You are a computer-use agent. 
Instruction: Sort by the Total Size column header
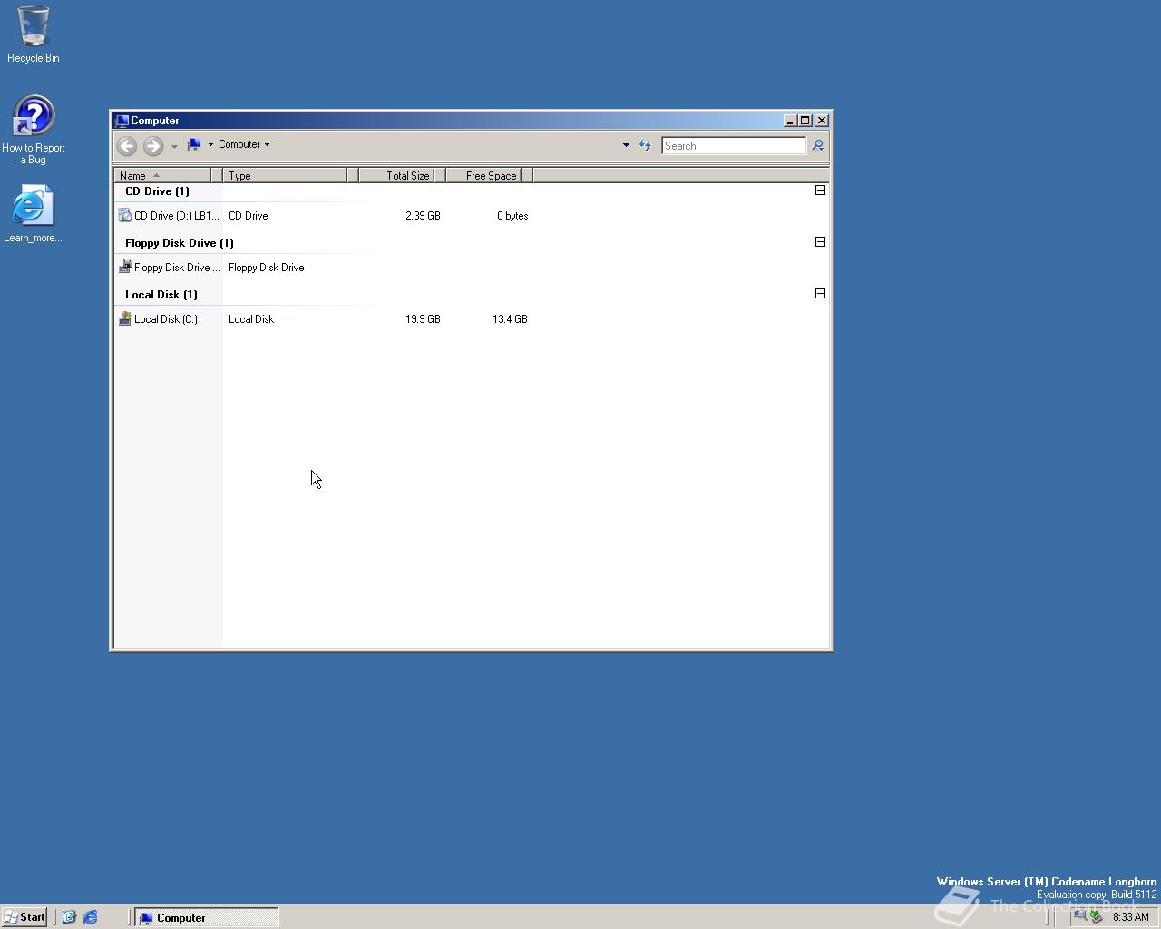[x=396, y=175]
